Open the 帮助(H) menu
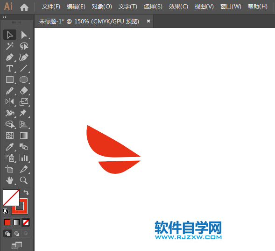Image resolution: width=275 pixels, height=251 pixels. [x=257, y=7]
